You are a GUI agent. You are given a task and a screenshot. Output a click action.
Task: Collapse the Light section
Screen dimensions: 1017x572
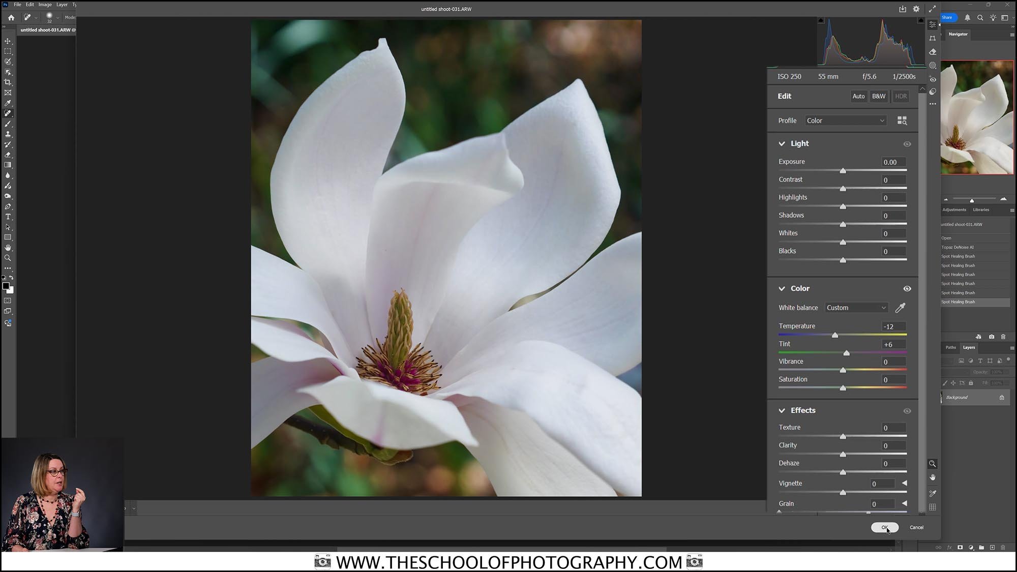(x=782, y=143)
